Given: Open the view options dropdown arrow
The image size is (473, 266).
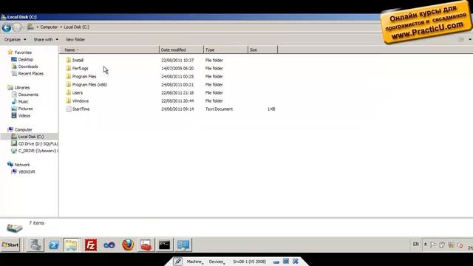Looking at the screenshot, I should point(470,39).
